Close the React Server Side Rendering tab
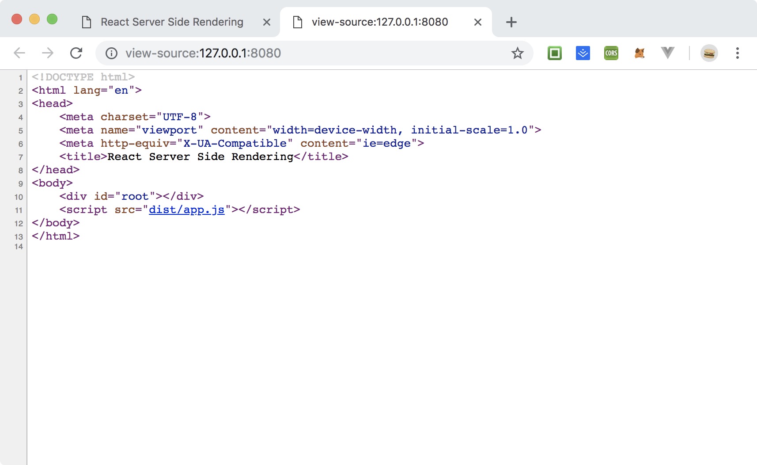This screenshot has height=465, width=757. pyautogui.click(x=267, y=22)
